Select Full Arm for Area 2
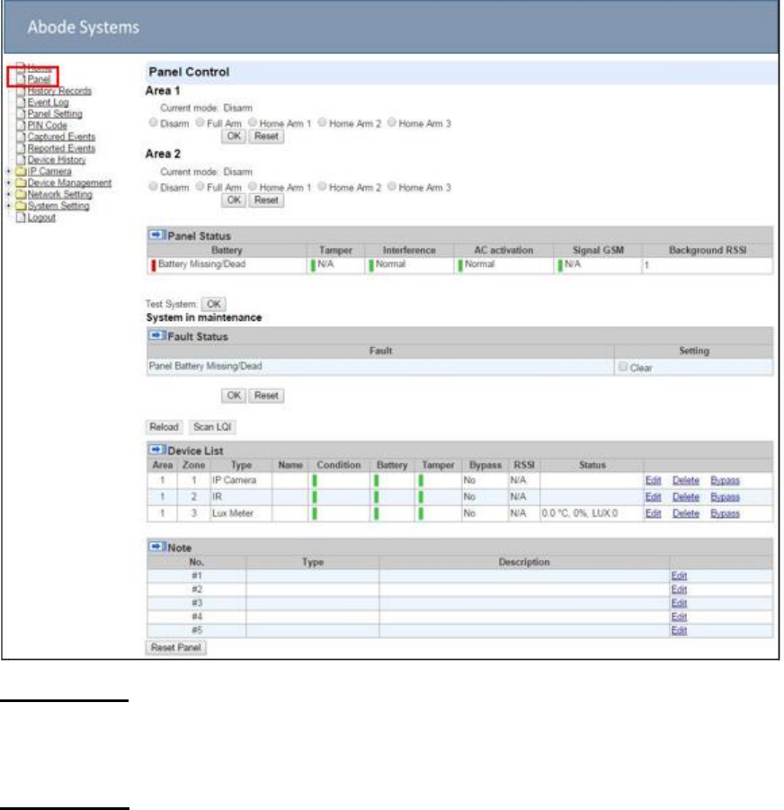Screen dimensions: 784x810 tap(200, 186)
